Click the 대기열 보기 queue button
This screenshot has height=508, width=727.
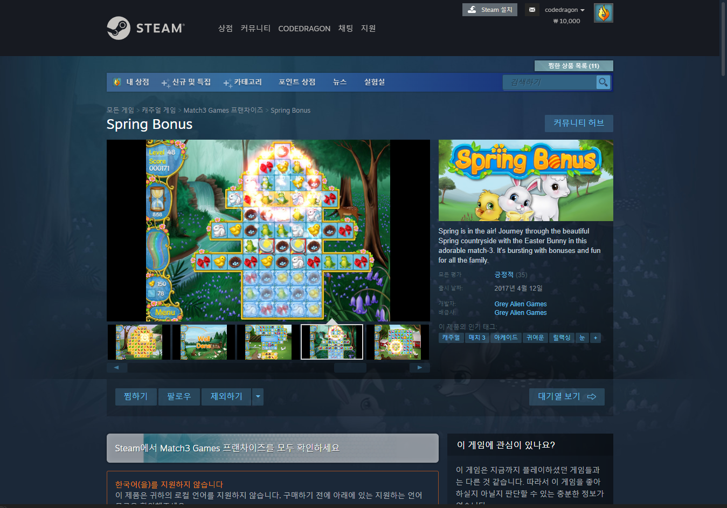[567, 397]
